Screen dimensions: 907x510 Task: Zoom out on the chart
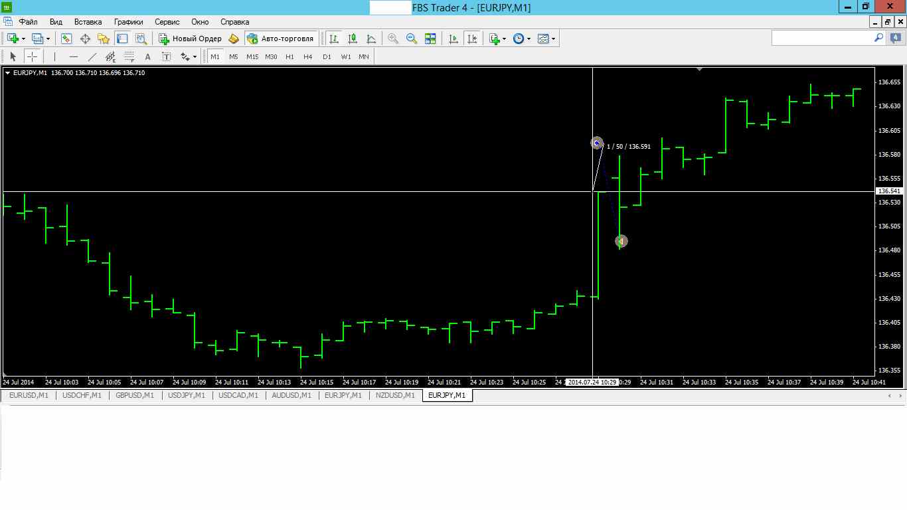(x=412, y=39)
